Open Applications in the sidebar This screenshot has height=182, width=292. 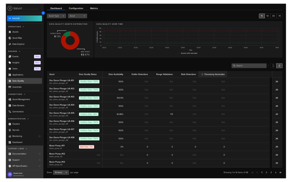(x=18, y=75)
